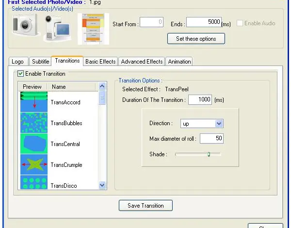The width and height of the screenshot is (291, 228).
Task: Click the Name column header
Action: click(71, 87)
